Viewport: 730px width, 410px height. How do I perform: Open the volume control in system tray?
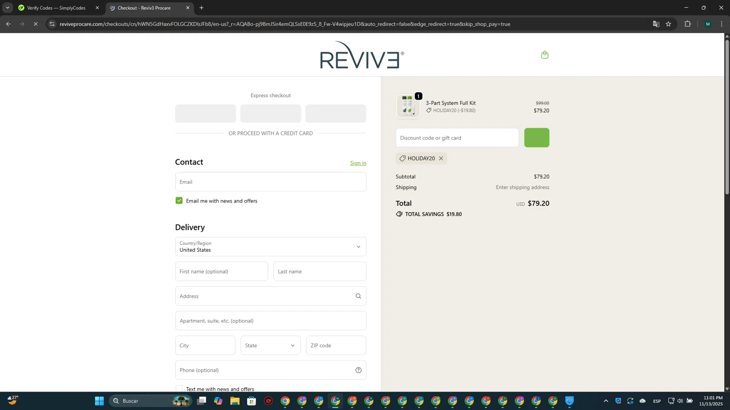click(680, 401)
